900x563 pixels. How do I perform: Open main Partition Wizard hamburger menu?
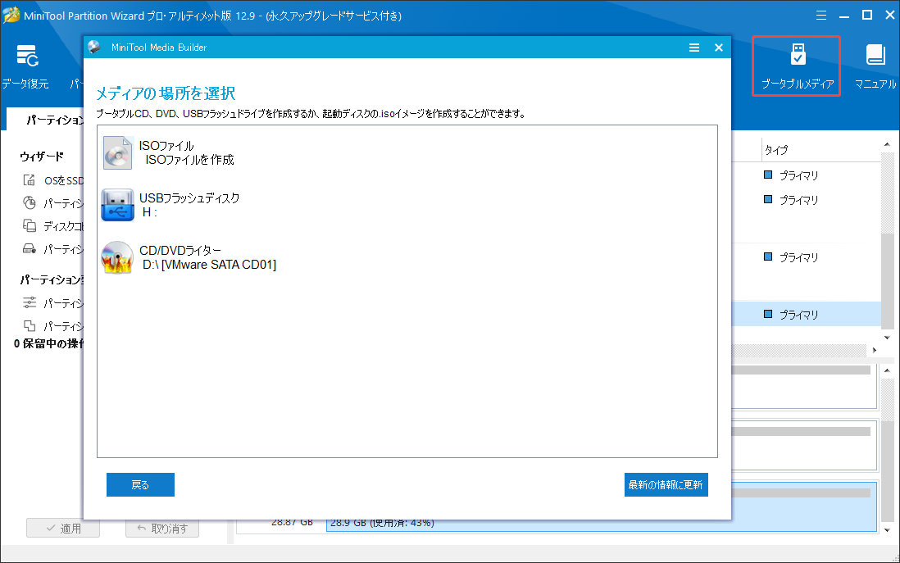pyautogui.click(x=821, y=16)
